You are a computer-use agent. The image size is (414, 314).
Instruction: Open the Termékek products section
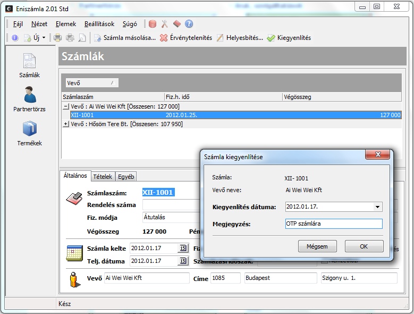pyautogui.click(x=29, y=133)
